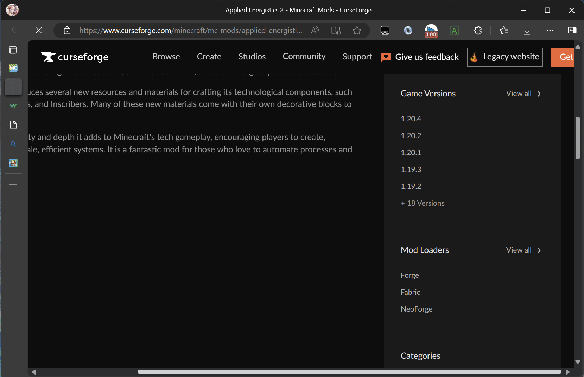Toggle the tab actions menu icon
Image resolution: width=584 pixels, height=377 pixels.
point(13,50)
